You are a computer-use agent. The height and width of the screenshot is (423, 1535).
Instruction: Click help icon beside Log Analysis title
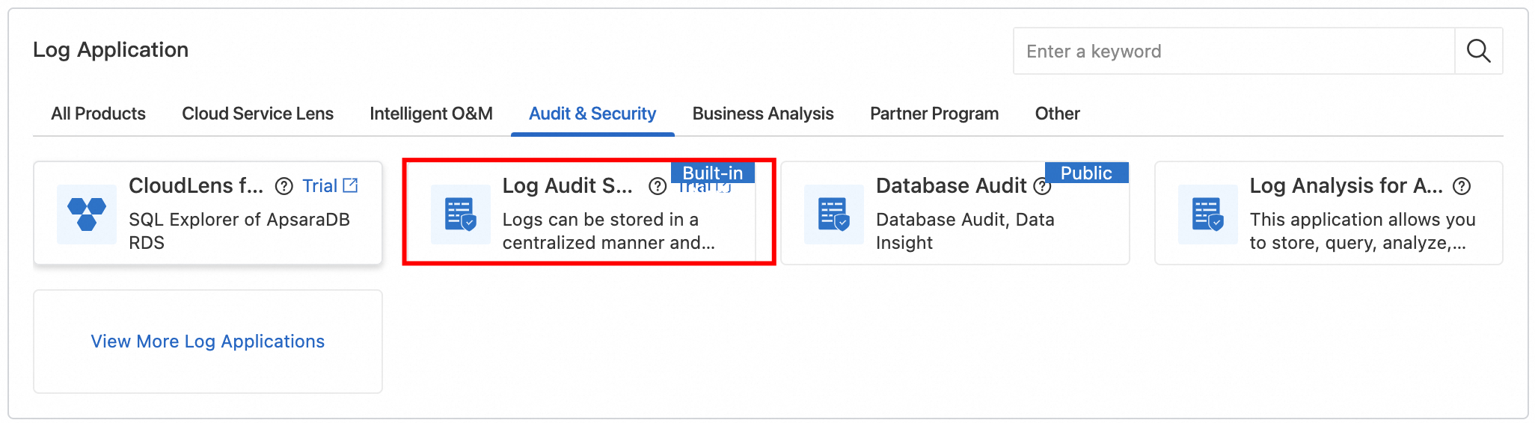(x=1462, y=186)
